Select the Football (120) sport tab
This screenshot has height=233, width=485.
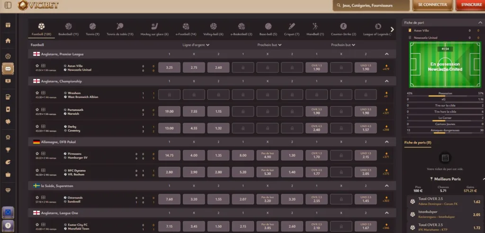[x=42, y=29]
